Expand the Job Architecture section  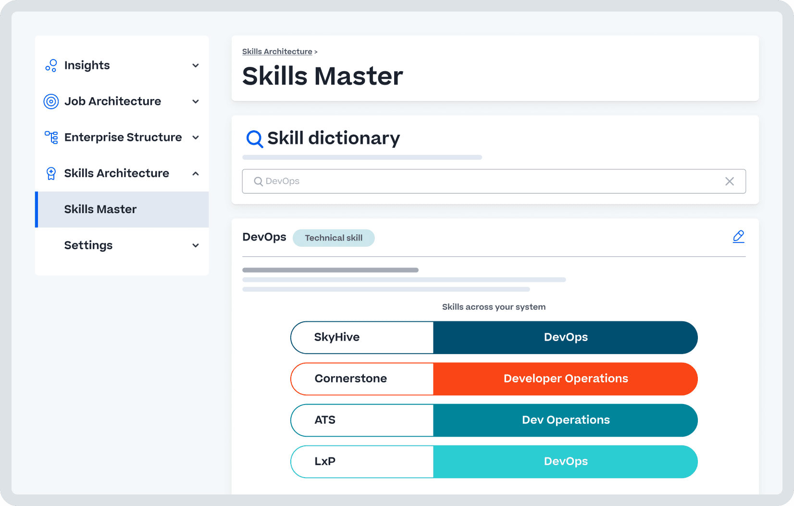tap(196, 101)
